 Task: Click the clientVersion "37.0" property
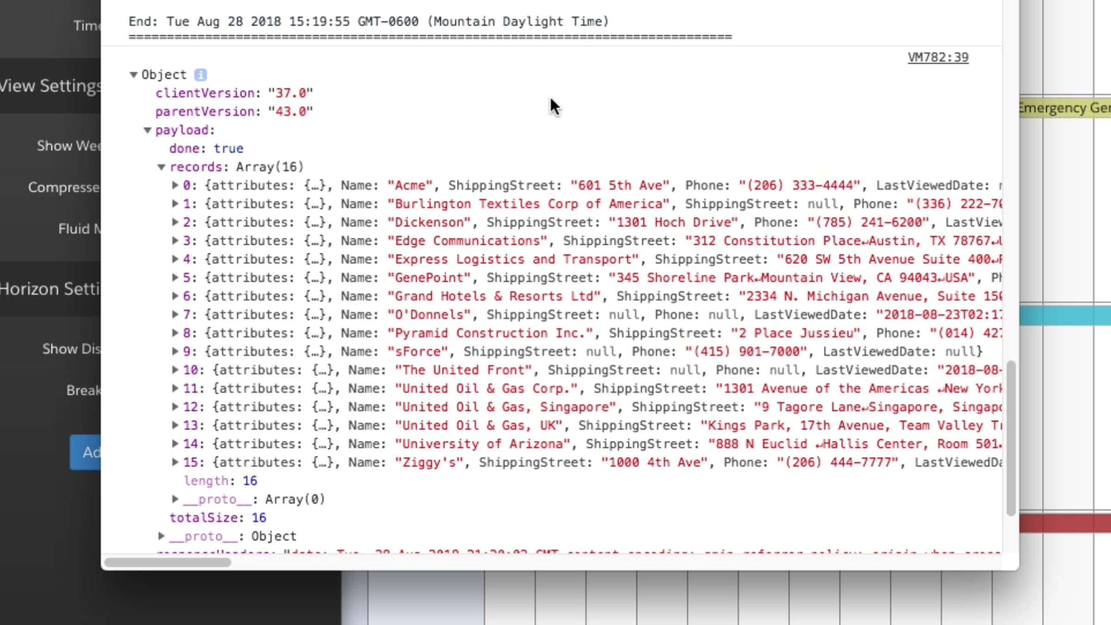tap(234, 93)
